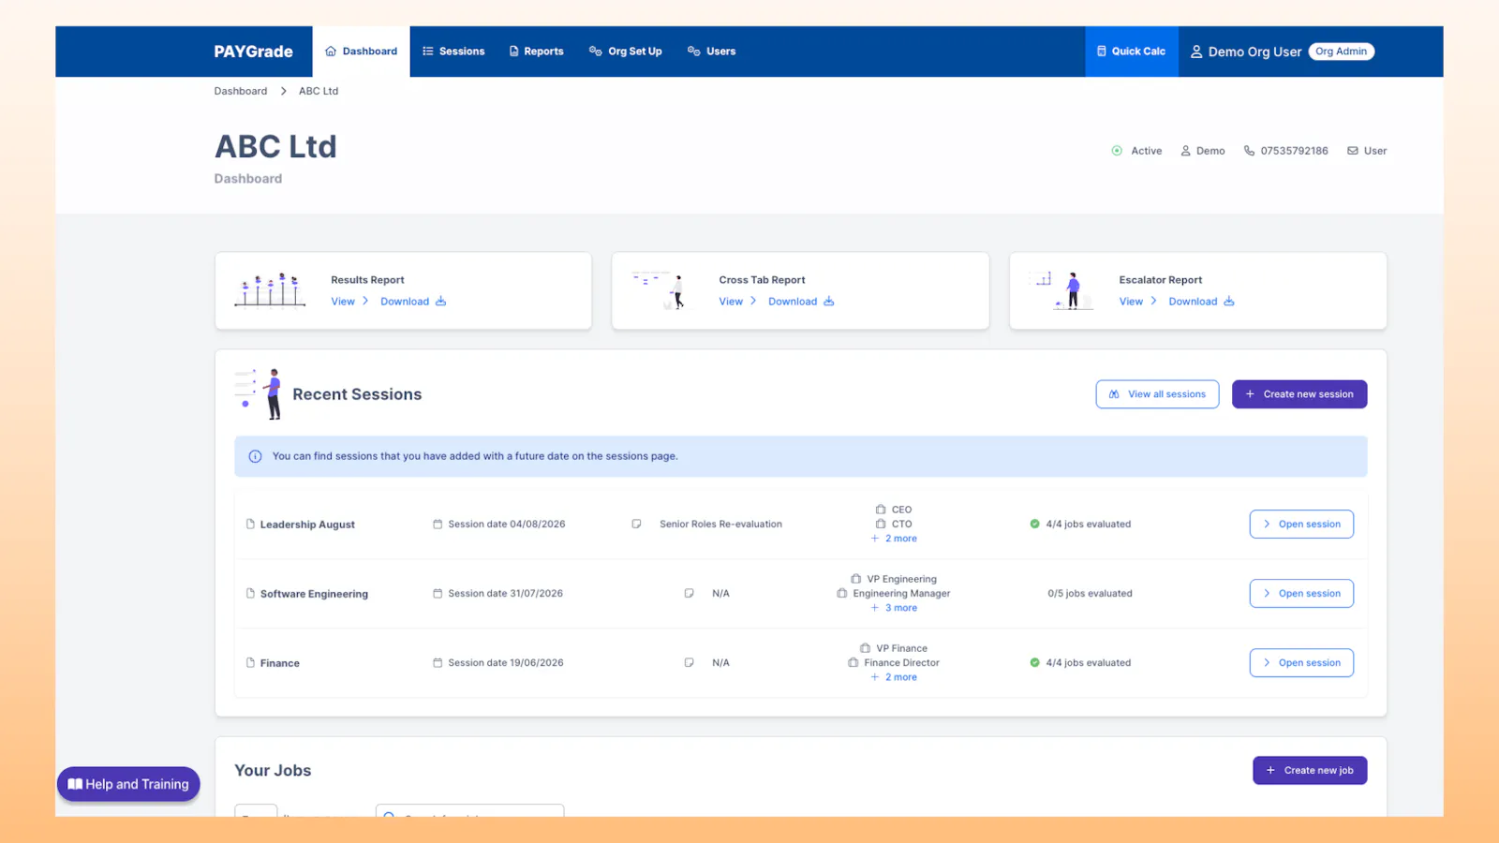Open session for Finance

tap(1301, 663)
